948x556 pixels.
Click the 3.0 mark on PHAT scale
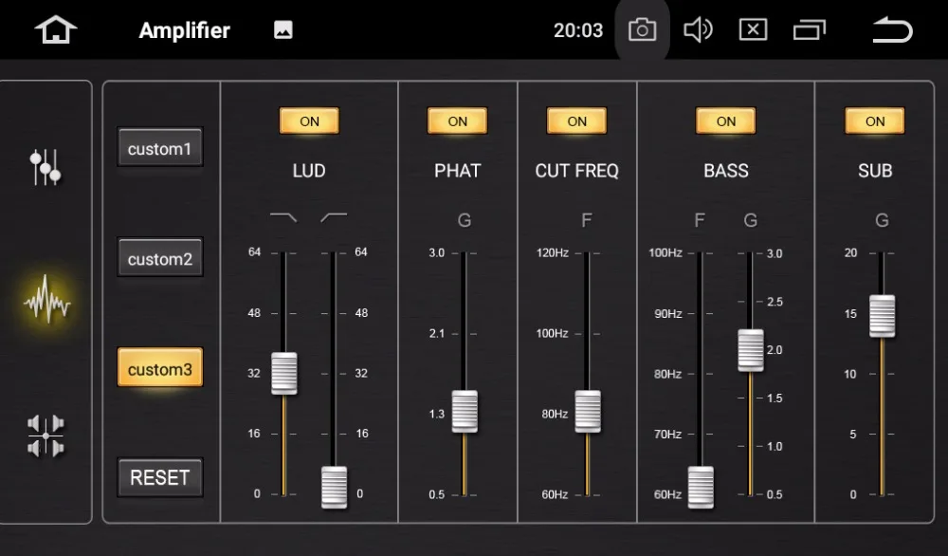coord(436,253)
